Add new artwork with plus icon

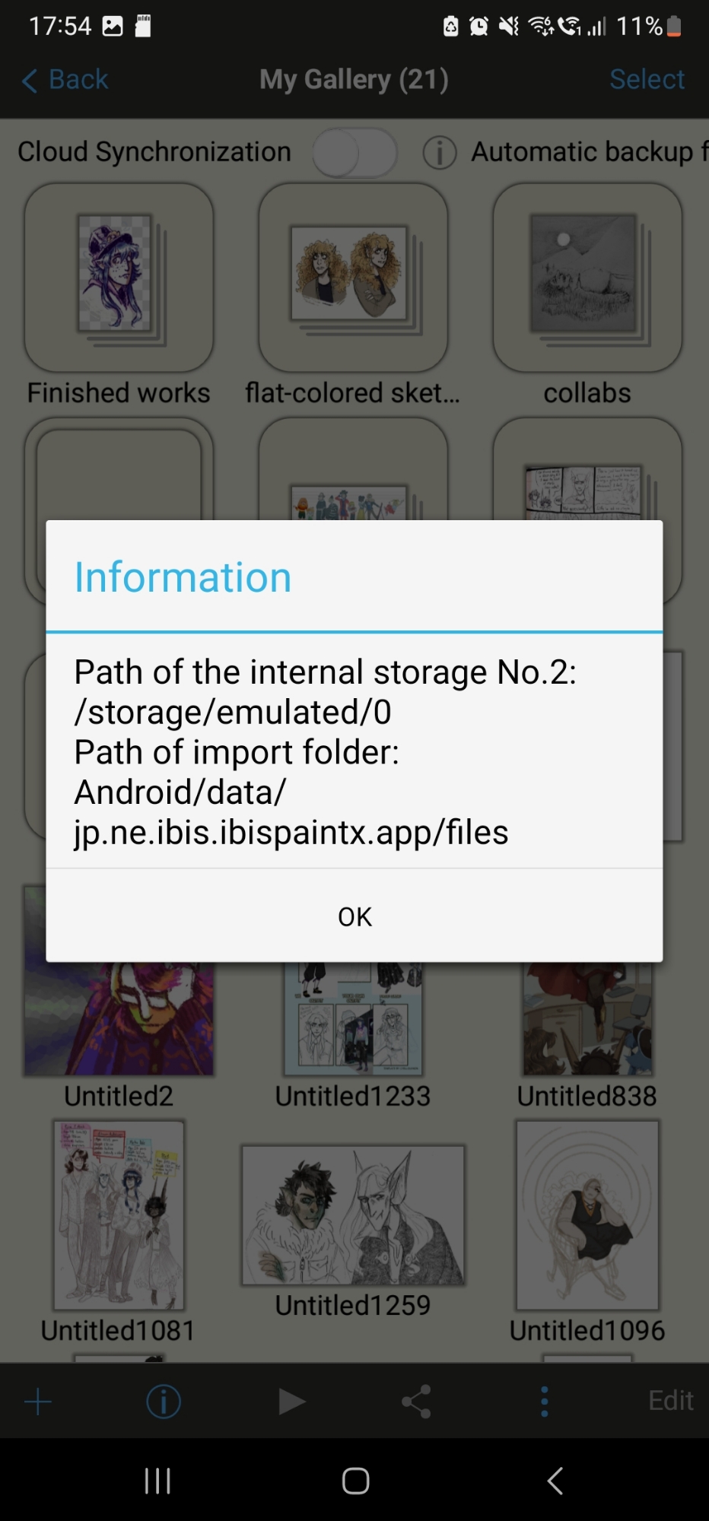(38, 1401)
